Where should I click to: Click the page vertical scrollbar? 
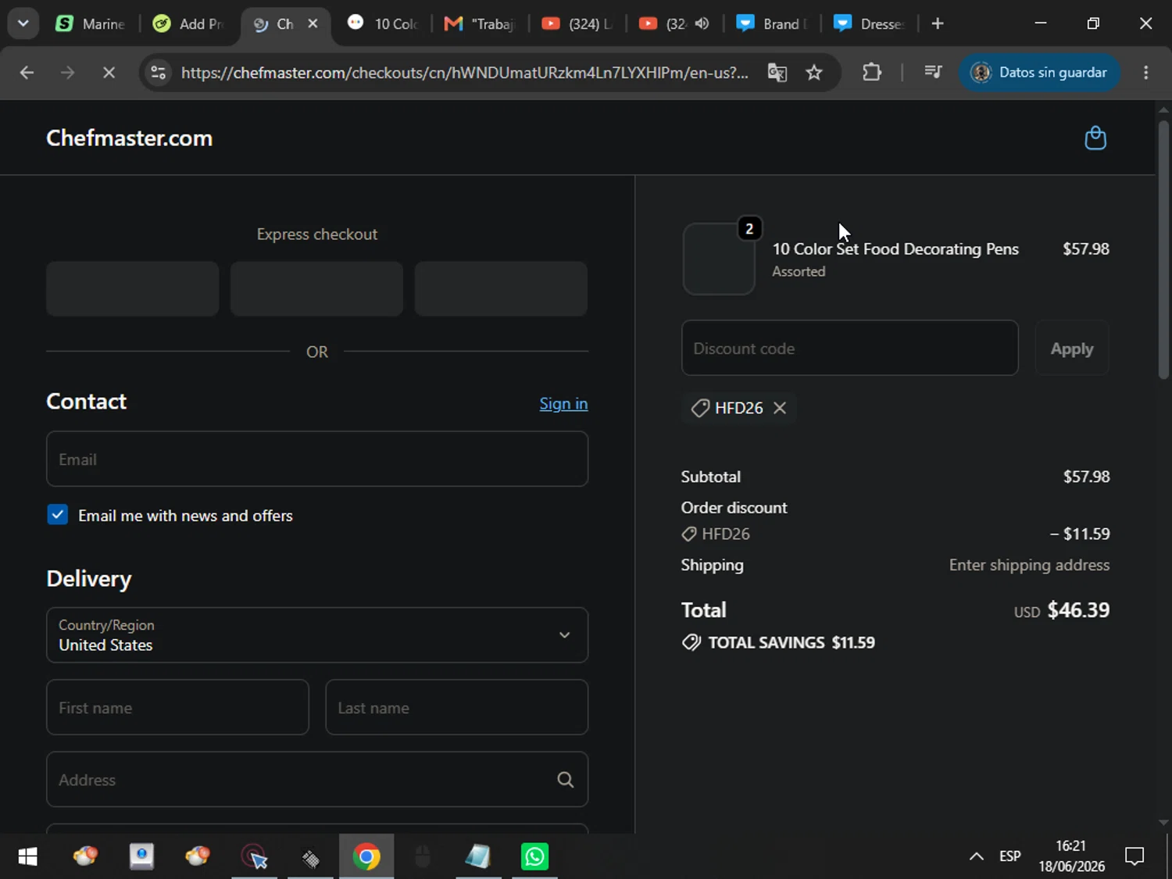(x=1163, y=250)
